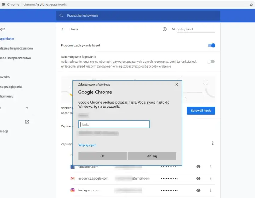Image resolution: width=255 pixels, height=198 pixels.
Task: Click Anuluj in Windows security dialog
Action: 152,156
